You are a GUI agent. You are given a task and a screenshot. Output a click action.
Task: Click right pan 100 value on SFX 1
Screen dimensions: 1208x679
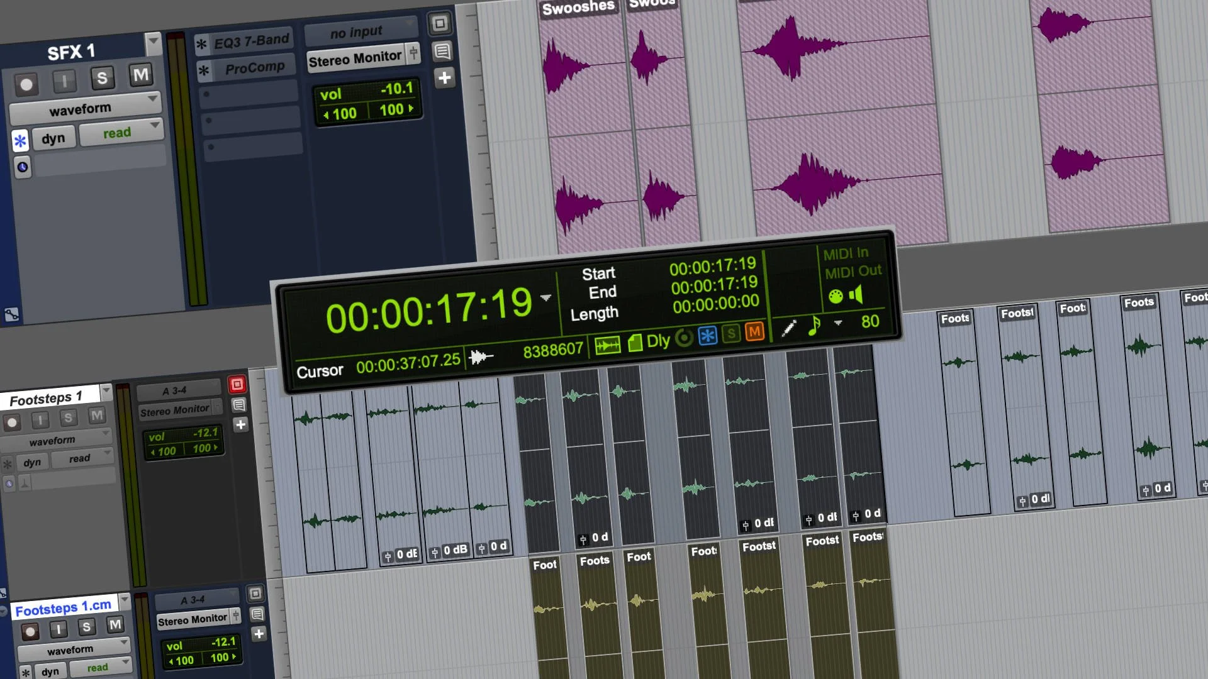coord(396,109)
